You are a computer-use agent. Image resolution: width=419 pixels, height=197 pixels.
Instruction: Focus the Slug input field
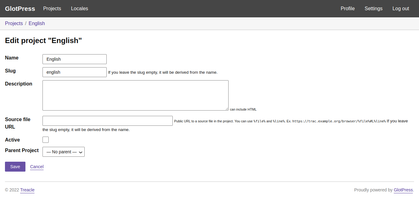click(74, 72)
